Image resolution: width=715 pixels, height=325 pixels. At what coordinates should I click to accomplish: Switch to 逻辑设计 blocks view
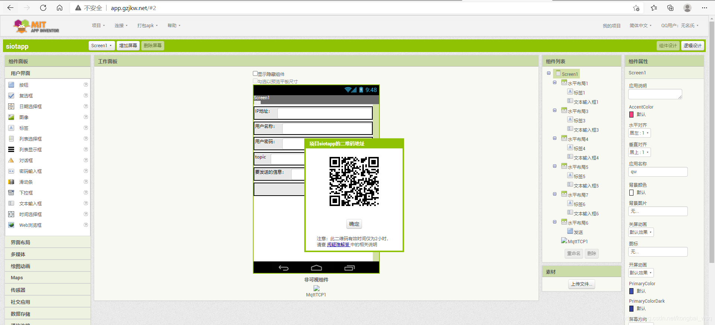pyautogui.click(x=692, y=45)
